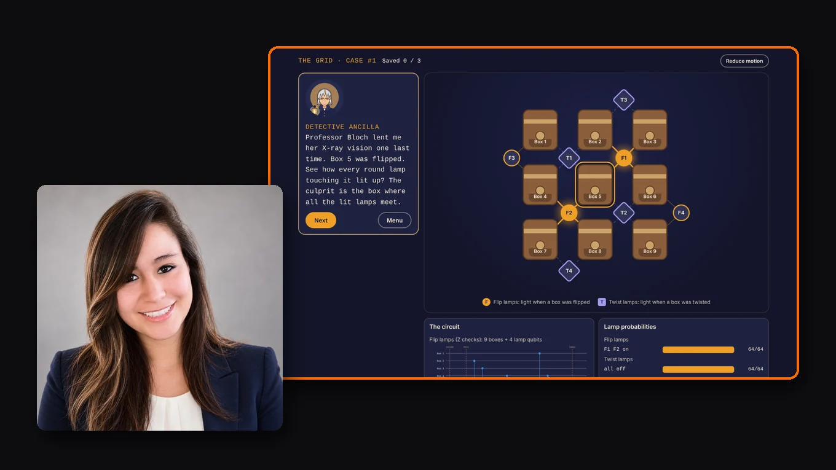Select Box 2 in the grid
836x470 pixels.
(595, 130)
